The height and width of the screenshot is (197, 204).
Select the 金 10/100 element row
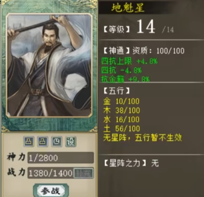121,101
